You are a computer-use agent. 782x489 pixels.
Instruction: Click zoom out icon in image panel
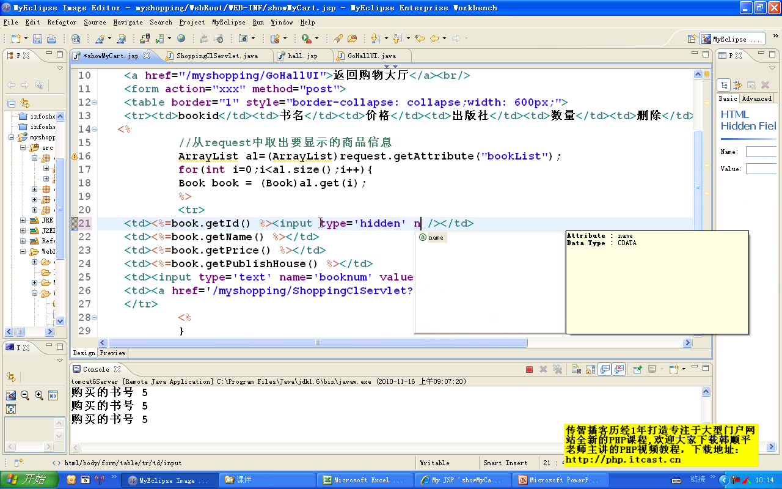tap(25, 395)
